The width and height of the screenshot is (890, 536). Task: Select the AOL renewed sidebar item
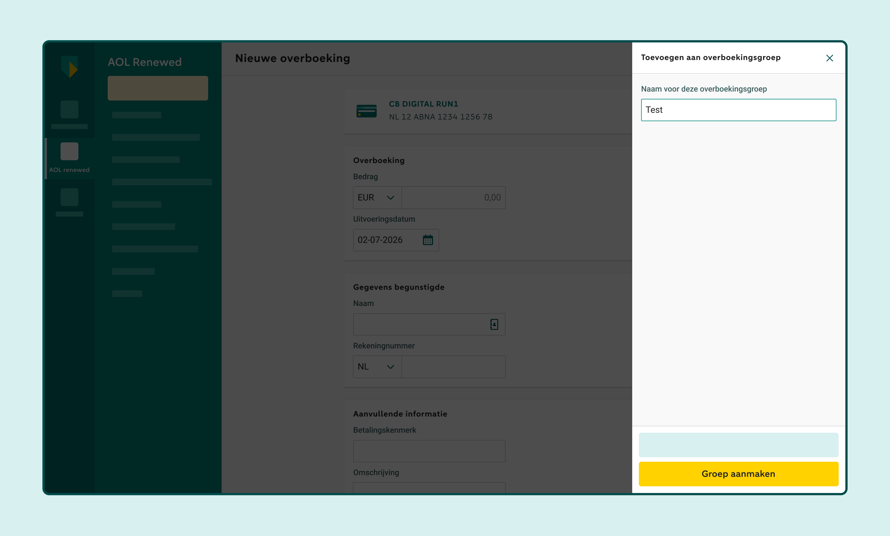coord(69,158)
